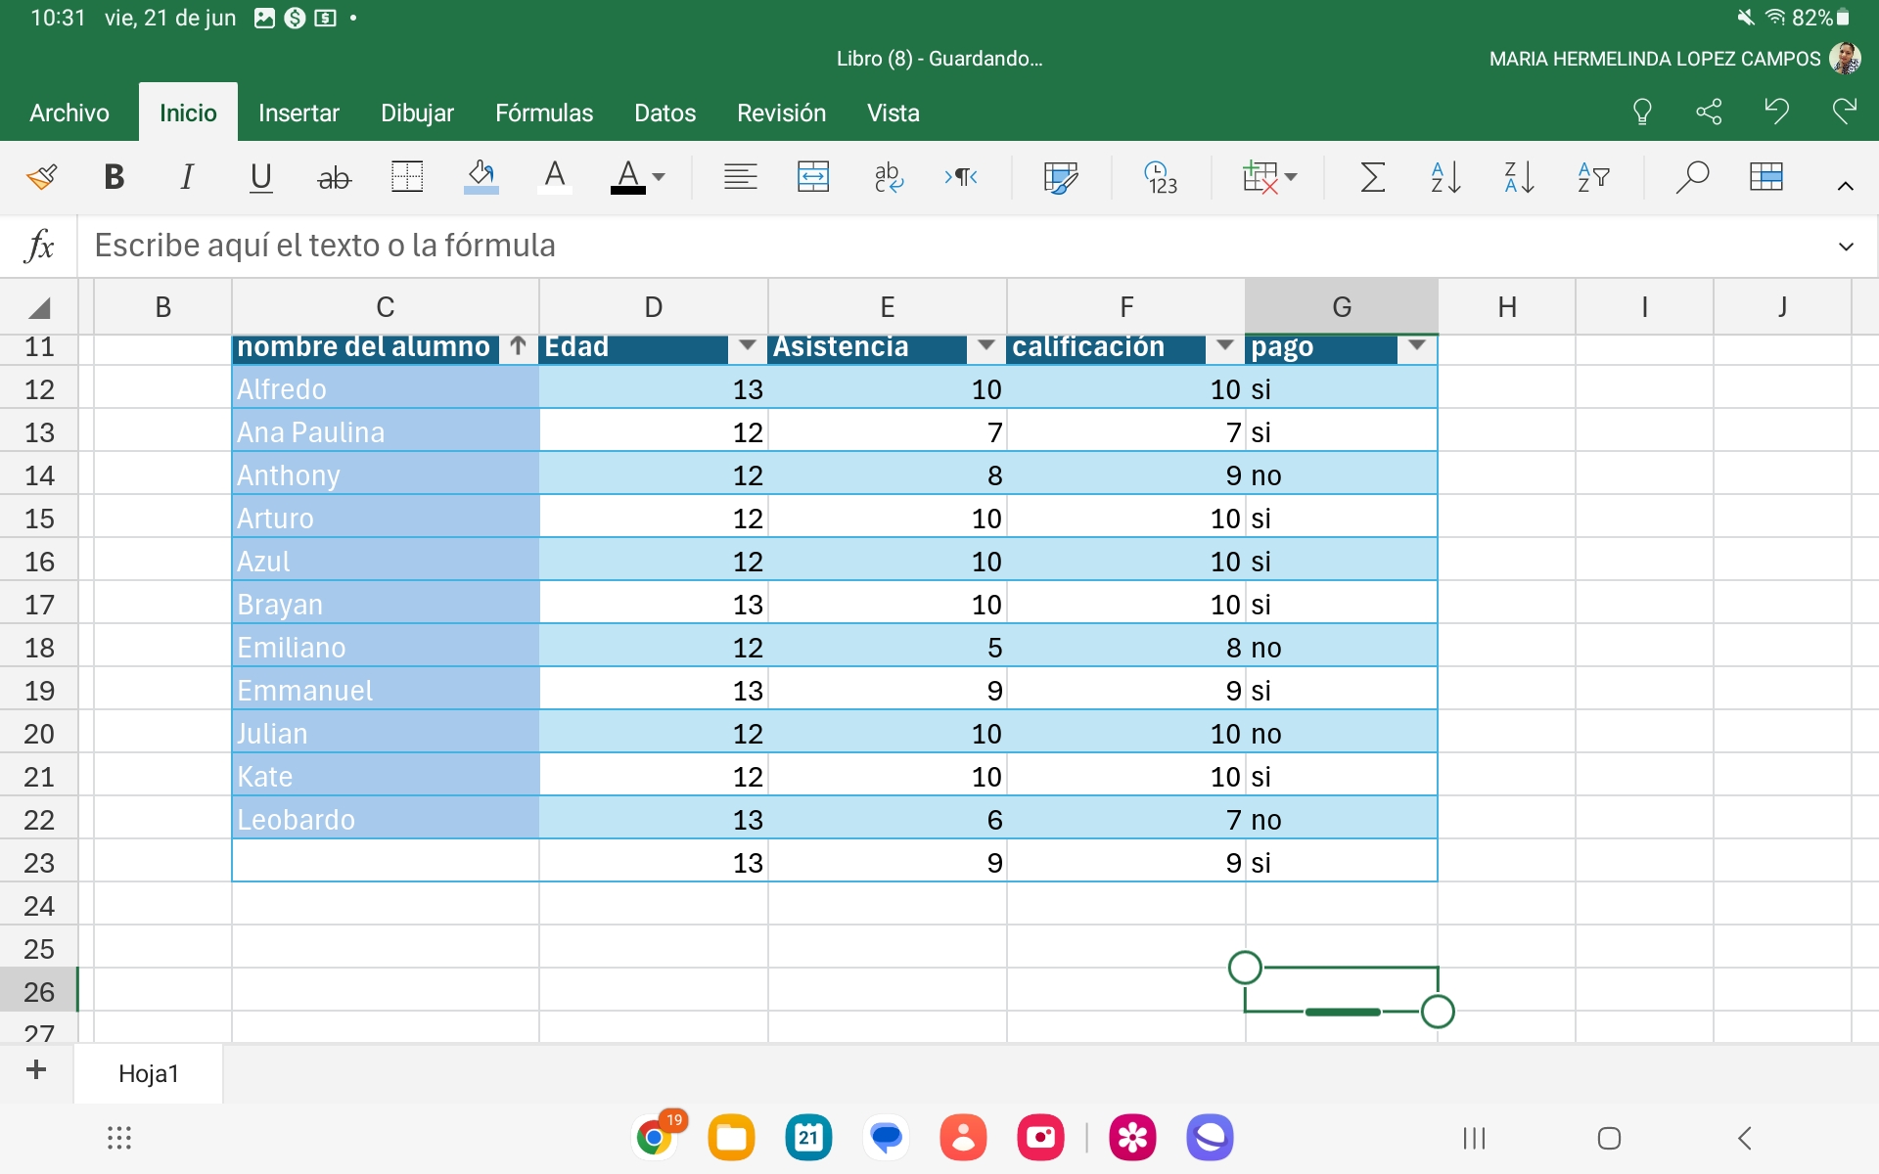Open the find magnifier icon
1879x1174 pixels.
[1691, 177]
